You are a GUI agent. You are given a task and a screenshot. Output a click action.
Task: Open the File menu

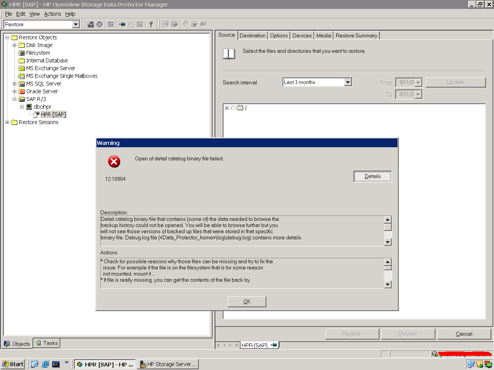tap(8, 14)
